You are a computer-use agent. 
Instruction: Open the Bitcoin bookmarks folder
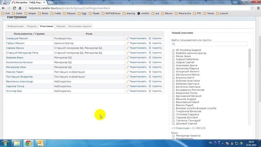pos(167,13)
